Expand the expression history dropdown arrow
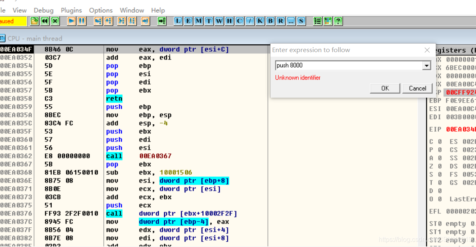 pos(426,66)
